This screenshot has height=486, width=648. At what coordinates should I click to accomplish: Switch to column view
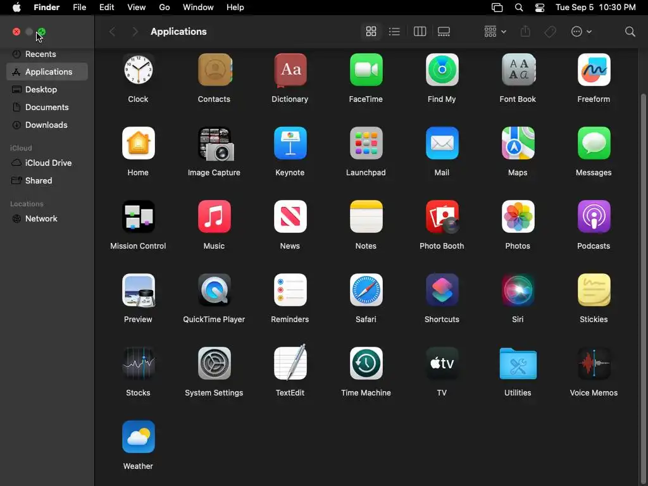tap(420, 32)
